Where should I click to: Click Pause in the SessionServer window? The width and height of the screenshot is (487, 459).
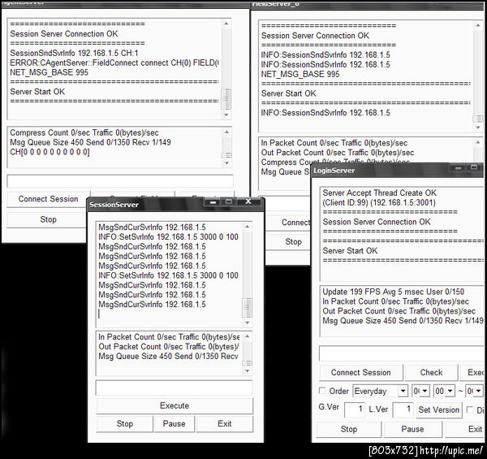(174, 423)
